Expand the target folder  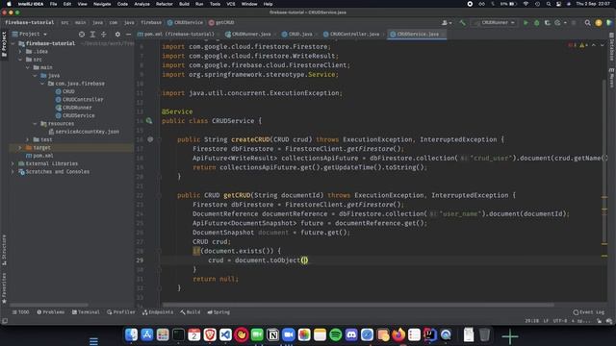pyautogui.click(x=20, y=147)
